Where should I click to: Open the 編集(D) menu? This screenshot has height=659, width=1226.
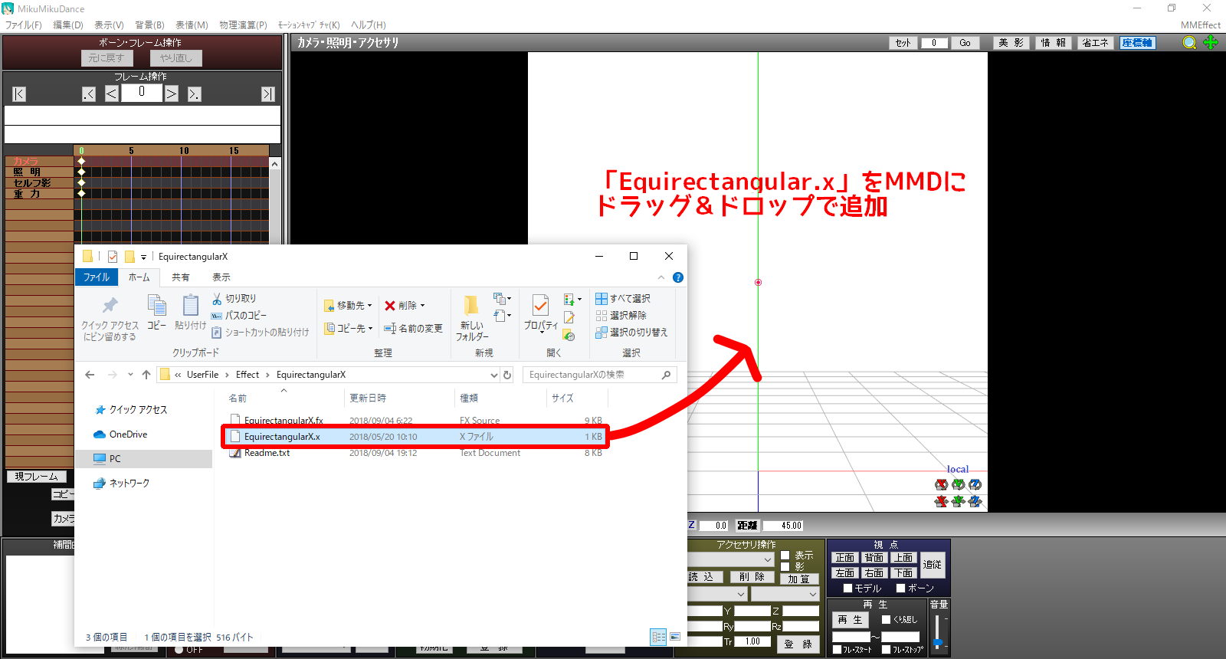coord(68,25)
